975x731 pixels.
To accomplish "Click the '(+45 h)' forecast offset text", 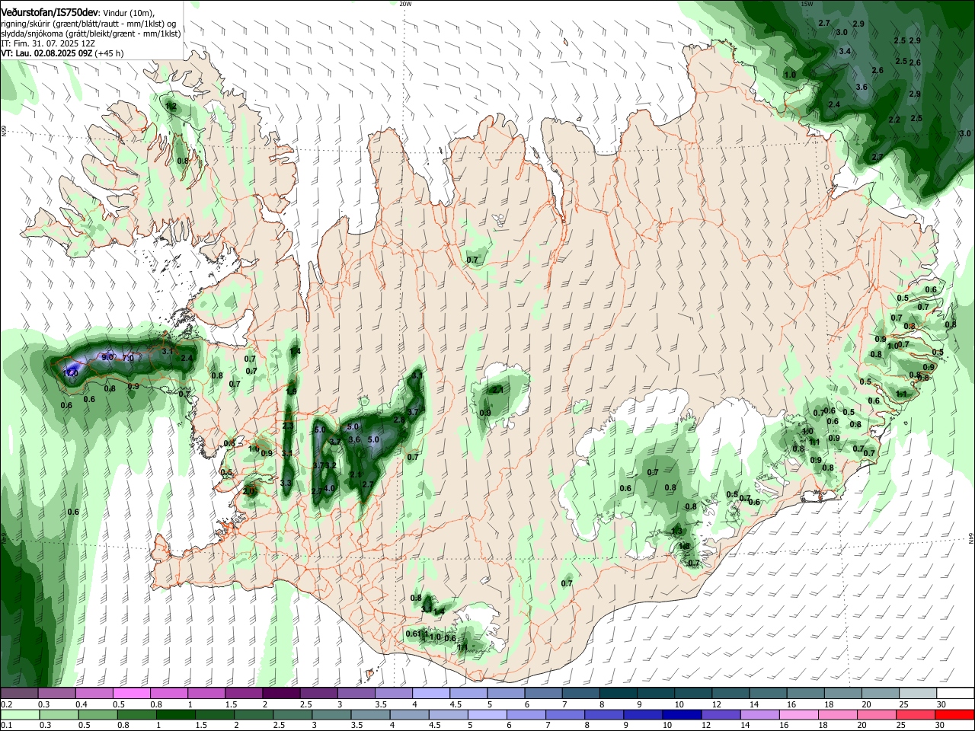I will click(x=110, y=53).
